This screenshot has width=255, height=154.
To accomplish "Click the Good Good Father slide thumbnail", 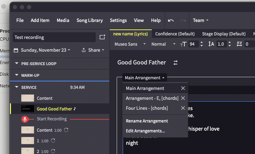I will (x=28, y=109).
